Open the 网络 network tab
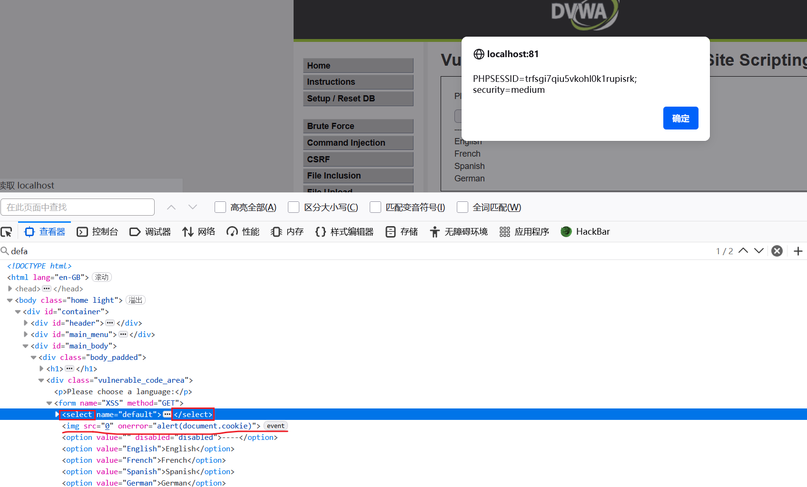The image size is (807, 487). (x=199, y=232)
